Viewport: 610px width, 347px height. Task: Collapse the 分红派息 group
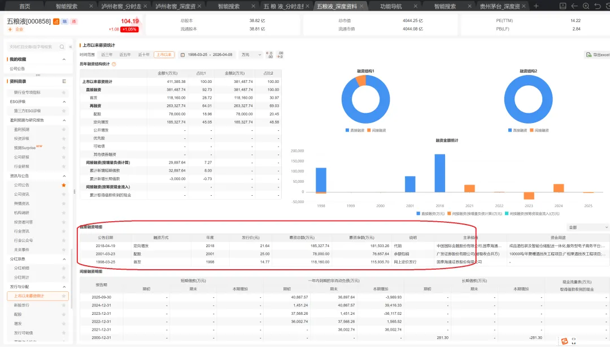pos(64,259)
